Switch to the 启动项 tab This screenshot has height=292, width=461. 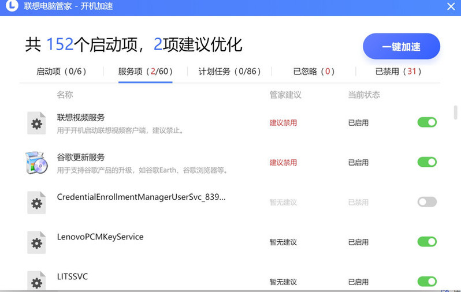point(61,72)
